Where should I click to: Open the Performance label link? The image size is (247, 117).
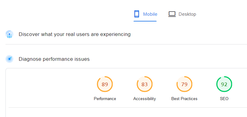(105, 99)
